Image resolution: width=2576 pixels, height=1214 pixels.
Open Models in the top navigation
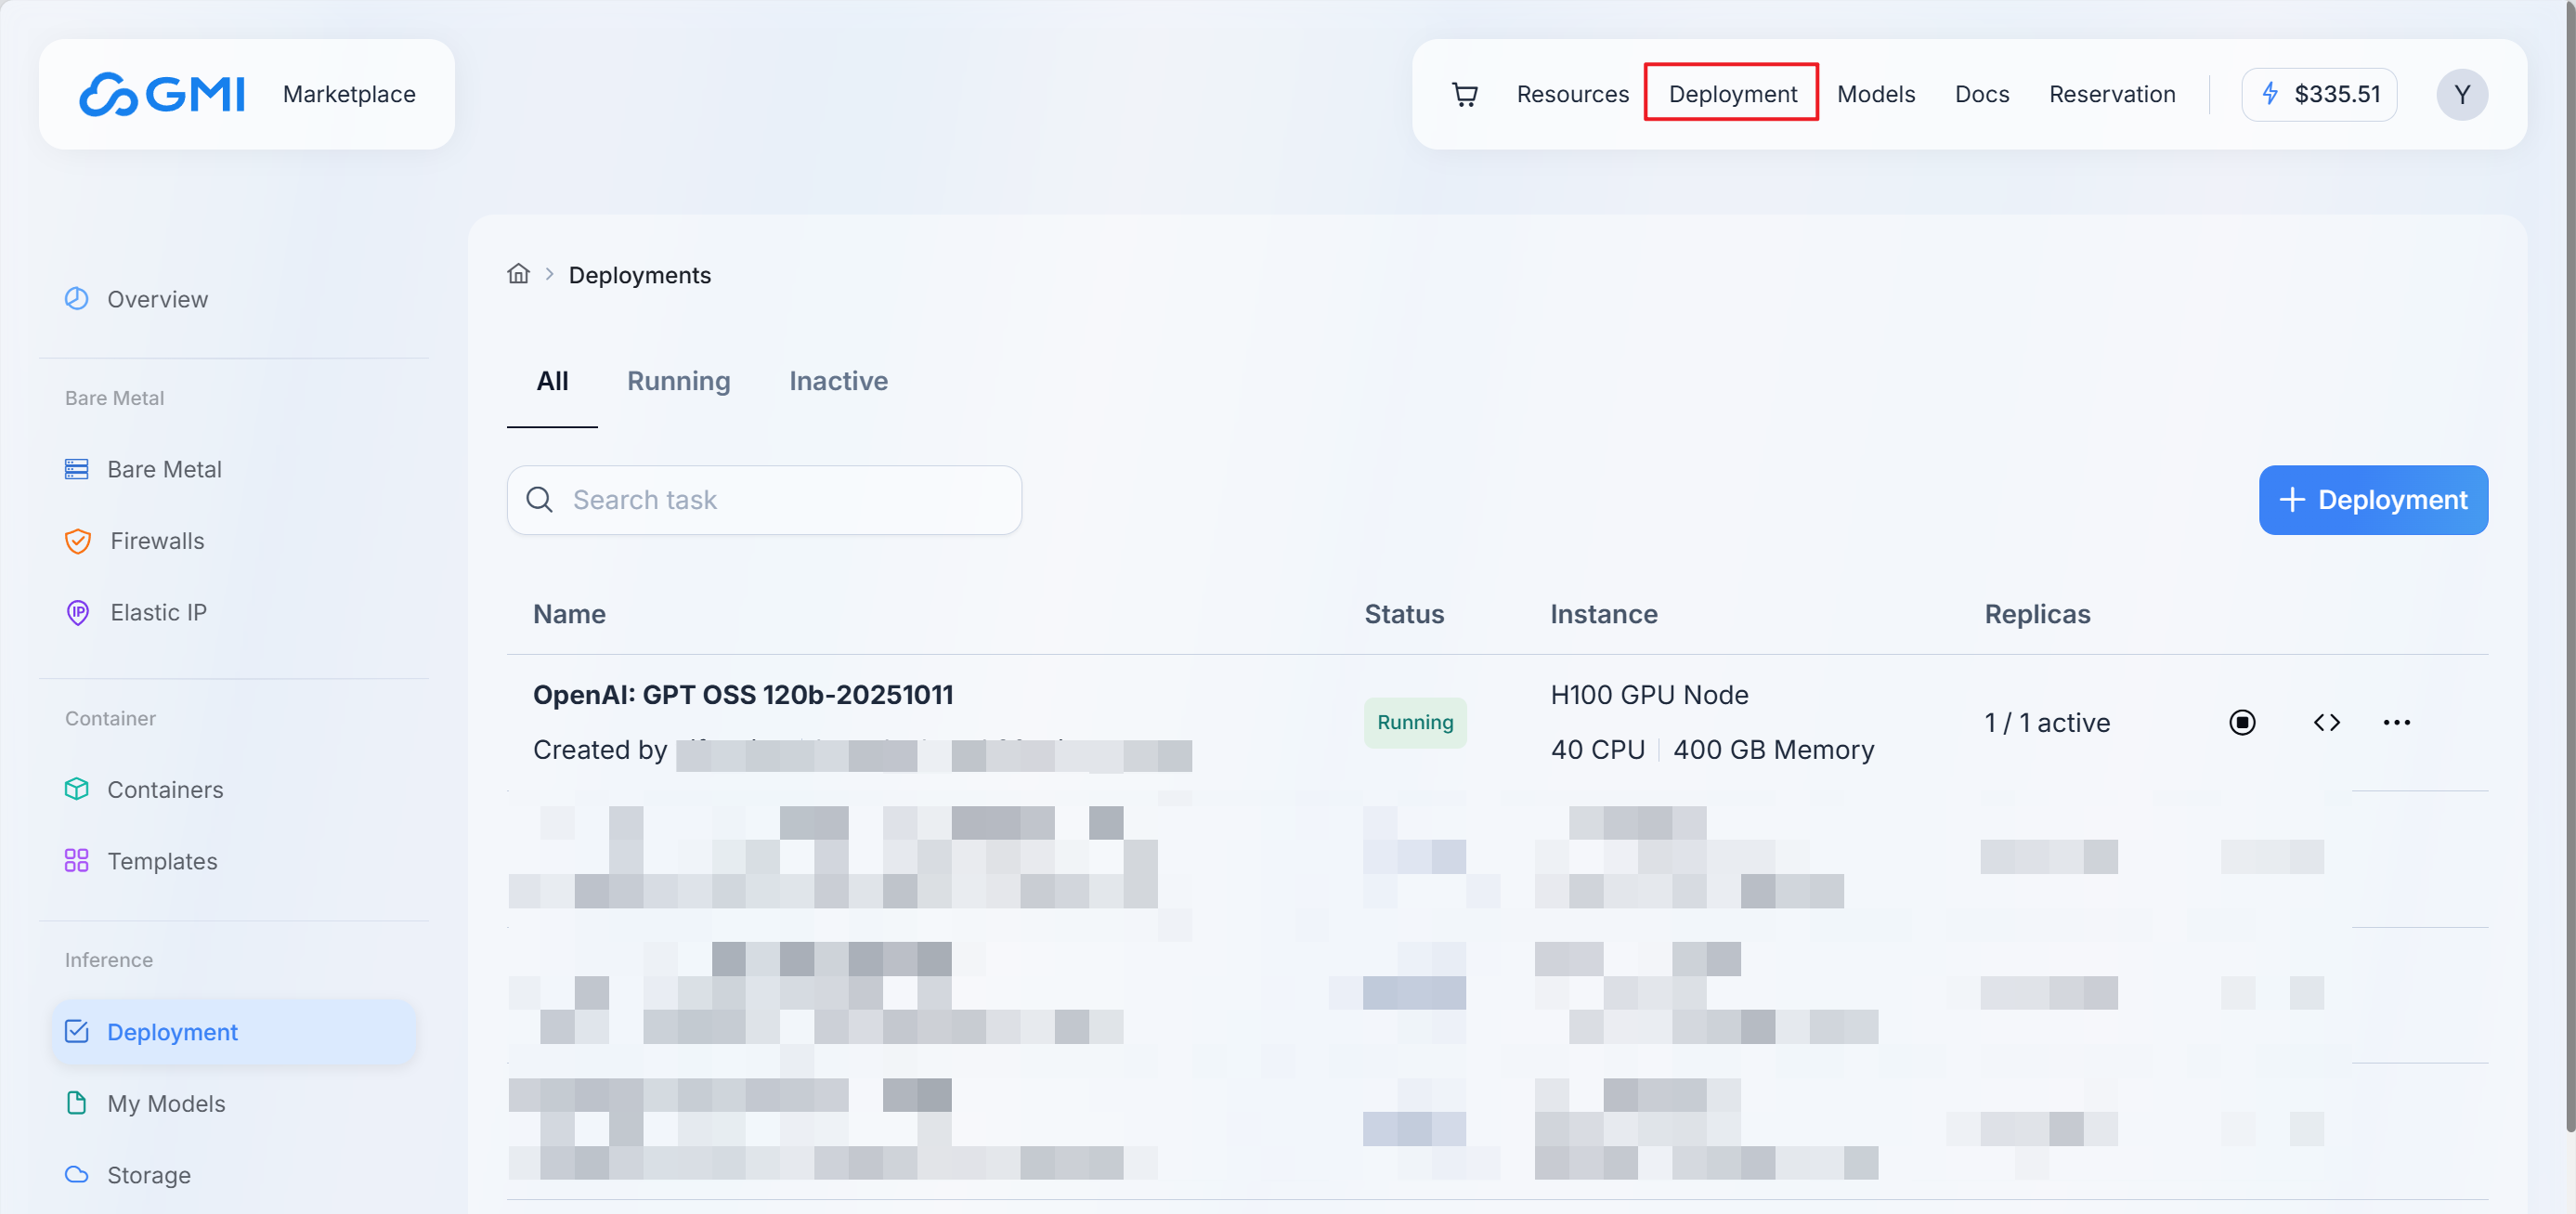click(x=1875, y=94)
